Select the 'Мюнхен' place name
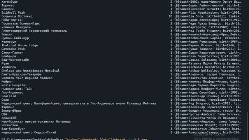Viewport: 249px width, 140px height. [x=7, y=35]
